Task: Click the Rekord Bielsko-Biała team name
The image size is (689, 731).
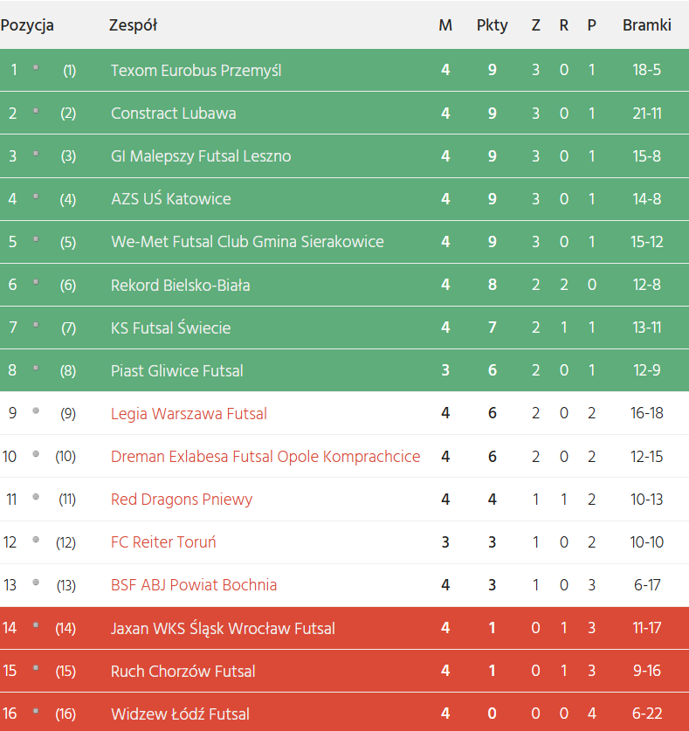Action: pyautogui.click(x=180, y=285)
